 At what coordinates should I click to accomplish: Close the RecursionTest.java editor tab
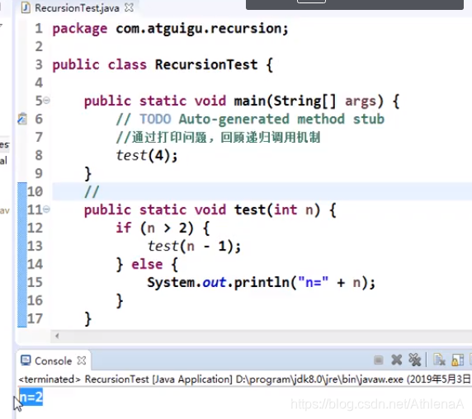pos(129,7)
